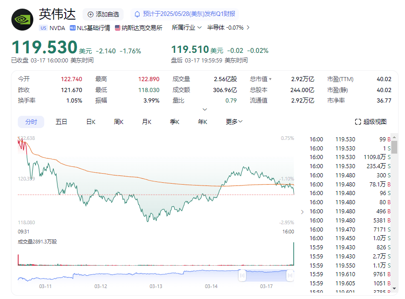The image size is (405, 299).
Task: Click the 成交量2891.3万股 volume label
Action: coord(37,242)
